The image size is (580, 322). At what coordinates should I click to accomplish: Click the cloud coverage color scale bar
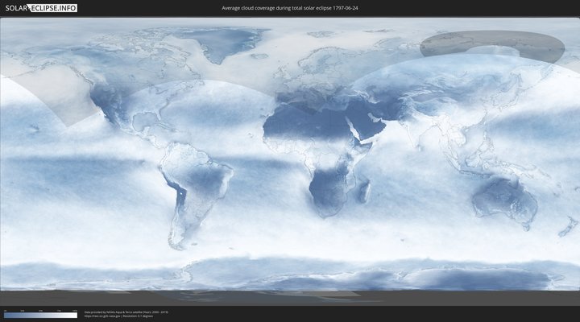click(40, 315)
